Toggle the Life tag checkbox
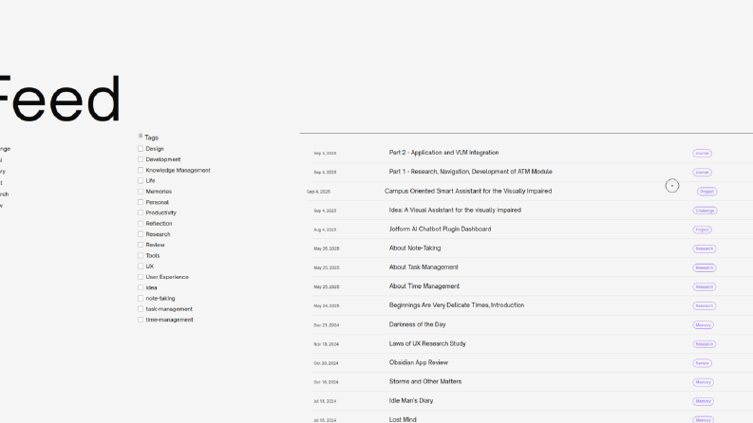Image resolution: width=753 pixels, height=423 pixels. point(141,181)
